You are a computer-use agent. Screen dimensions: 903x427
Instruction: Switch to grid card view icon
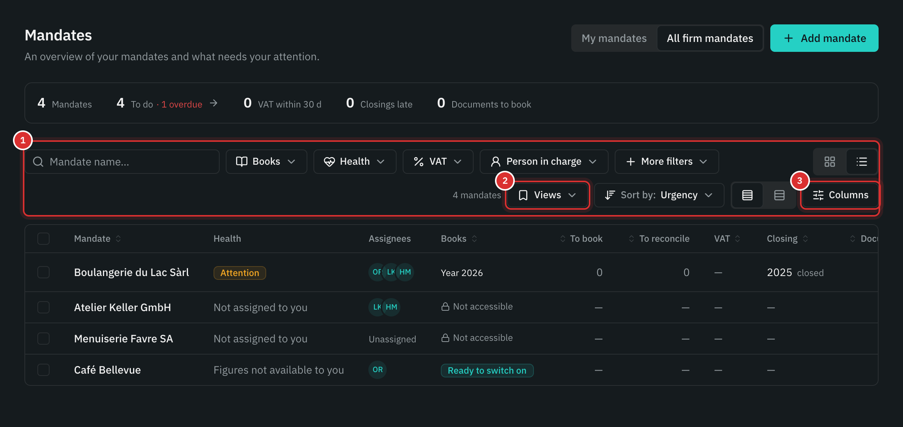[x=829, y=162]
